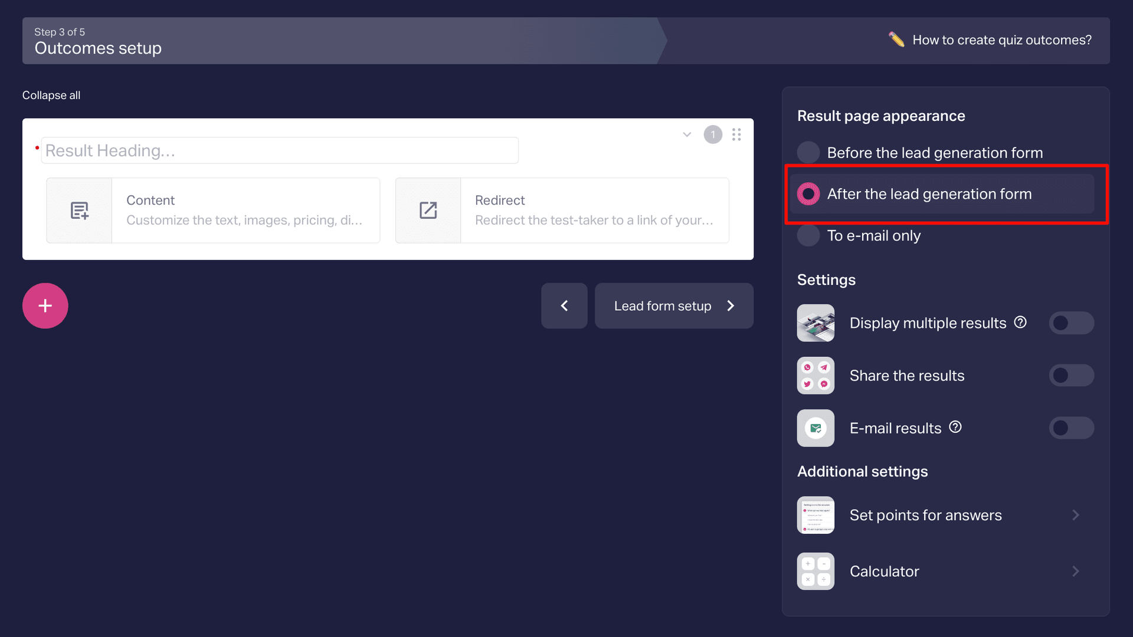Click the help icon next to Display multiple results
The height and width of the screenshot is (637, 1133).
coord(1020,322)
